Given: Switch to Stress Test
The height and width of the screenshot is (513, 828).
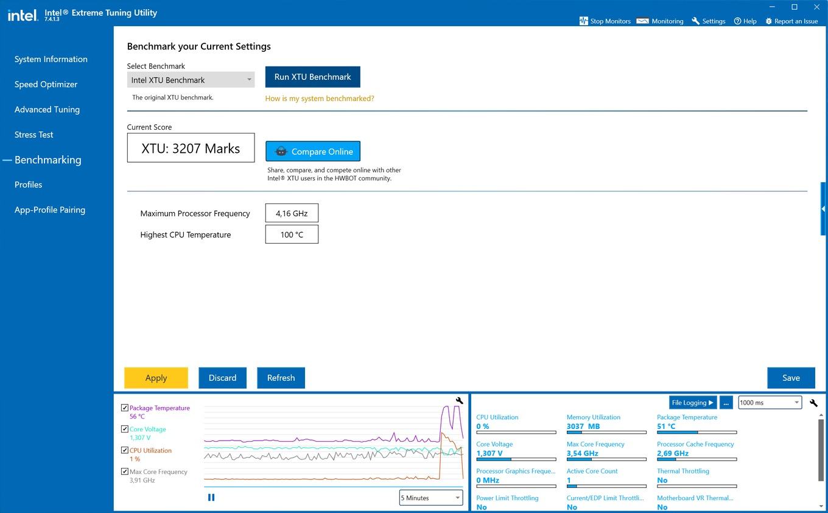Looking at the screenshot, I should [34, 135].
